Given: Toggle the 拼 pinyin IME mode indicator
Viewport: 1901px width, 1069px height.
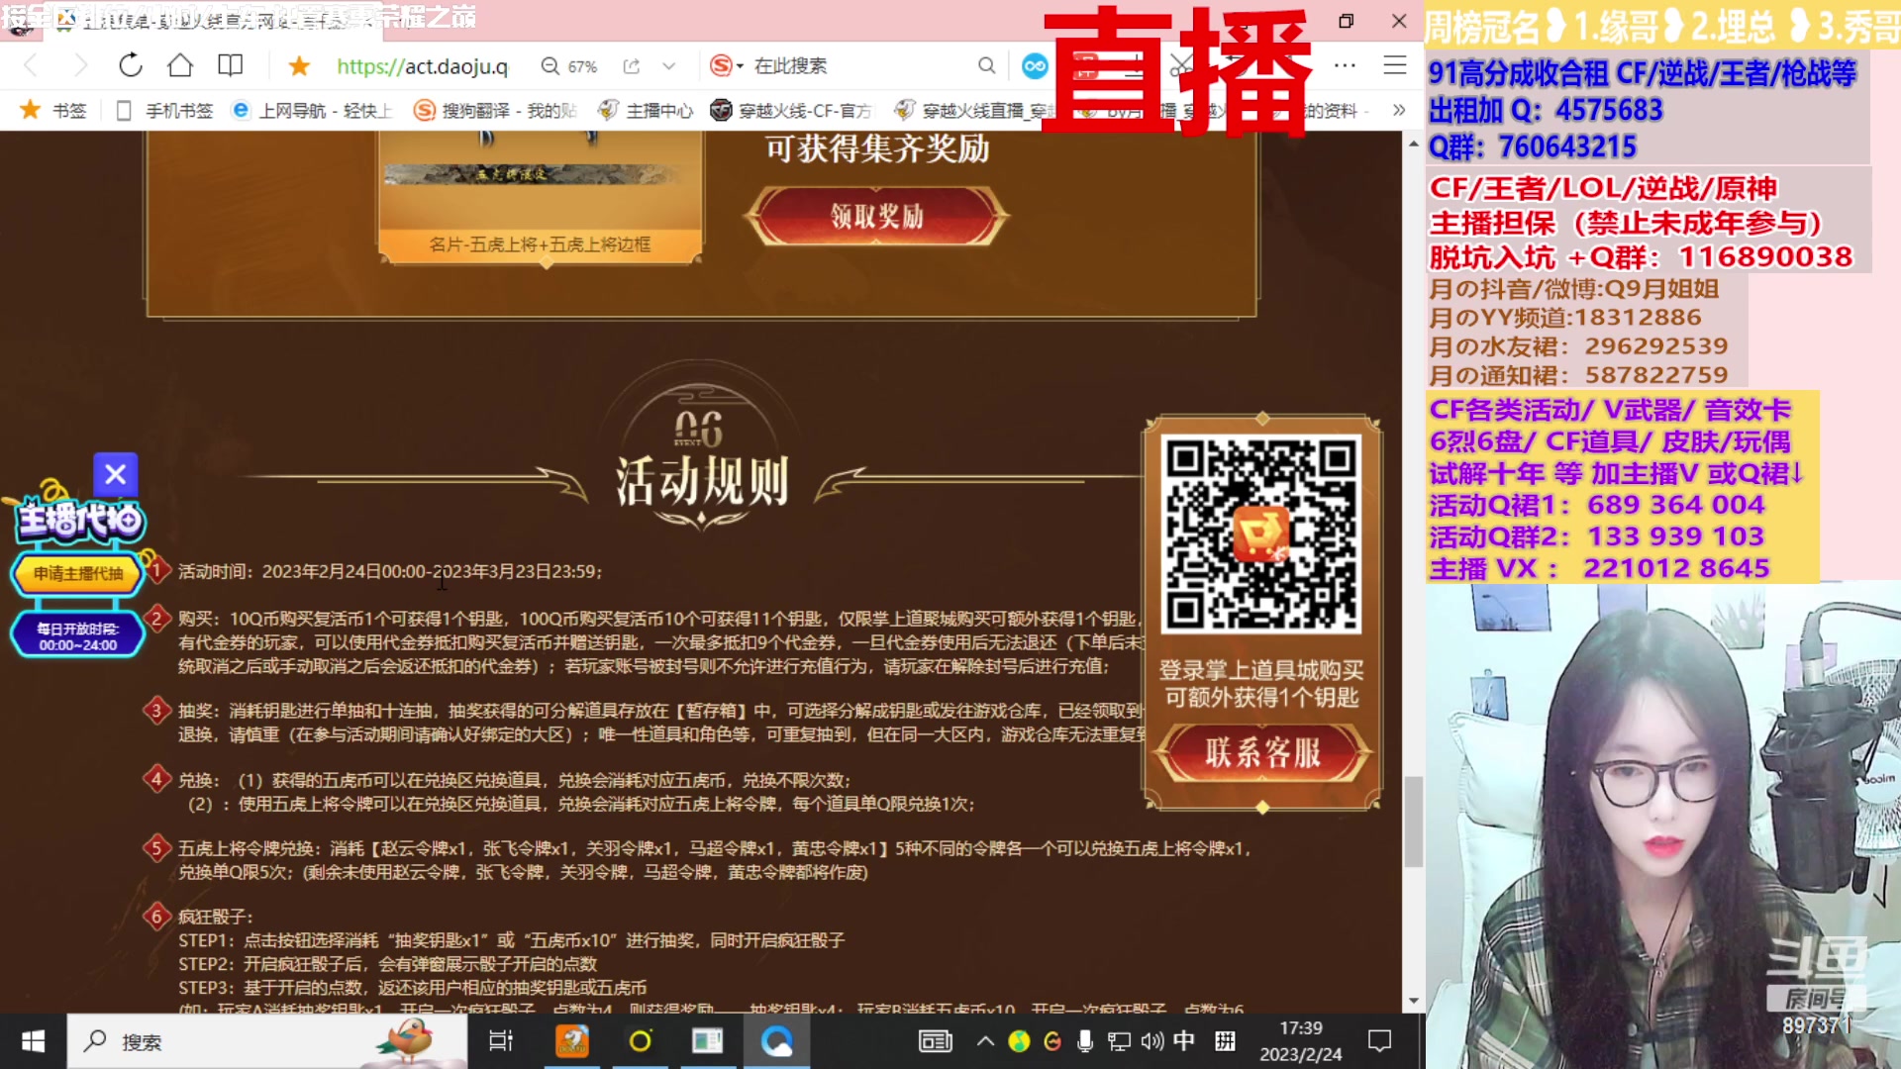Looking at the screenshot, I should coord(1226,1040).
